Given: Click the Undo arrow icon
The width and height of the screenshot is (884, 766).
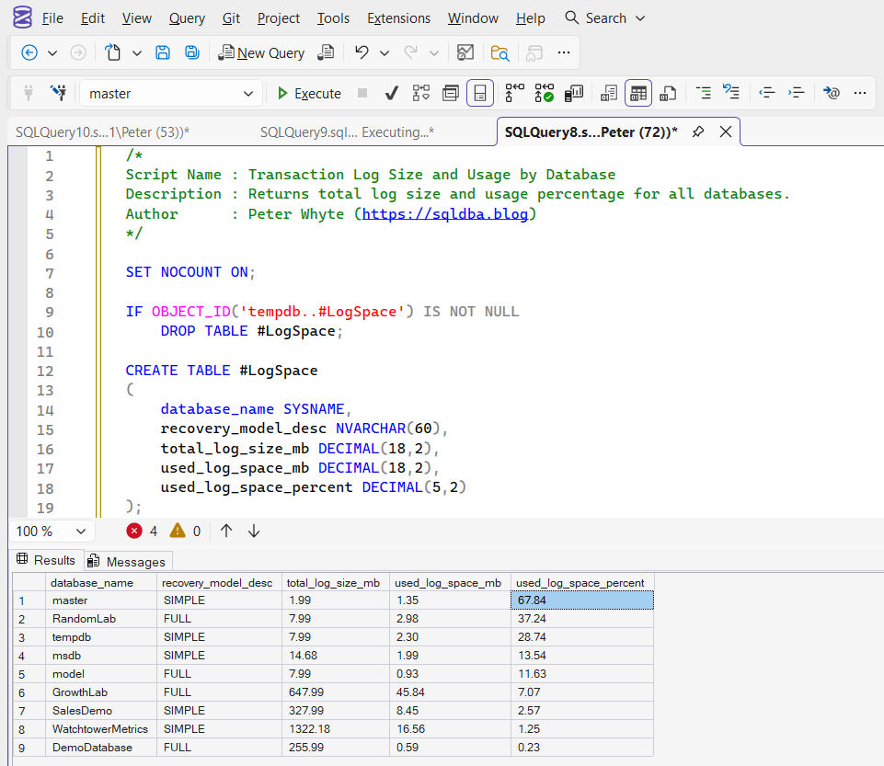Looking at the screenshot, I should coord(362,52).
